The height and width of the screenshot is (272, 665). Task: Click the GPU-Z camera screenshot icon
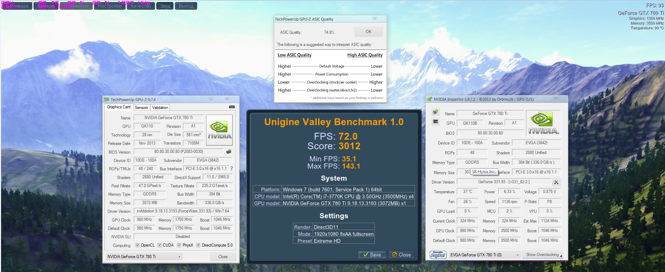click(x=232, y=107)
